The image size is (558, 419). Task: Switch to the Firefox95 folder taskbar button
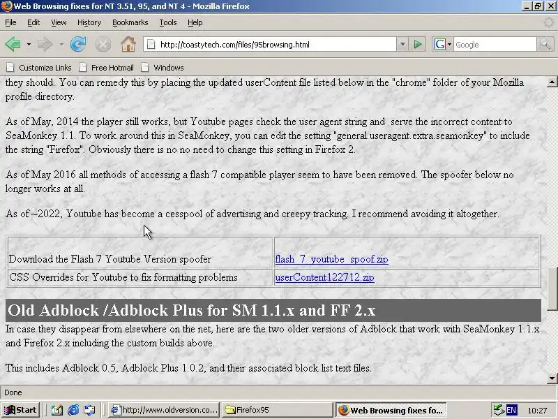pyautogui.click(x=276, y=410)
